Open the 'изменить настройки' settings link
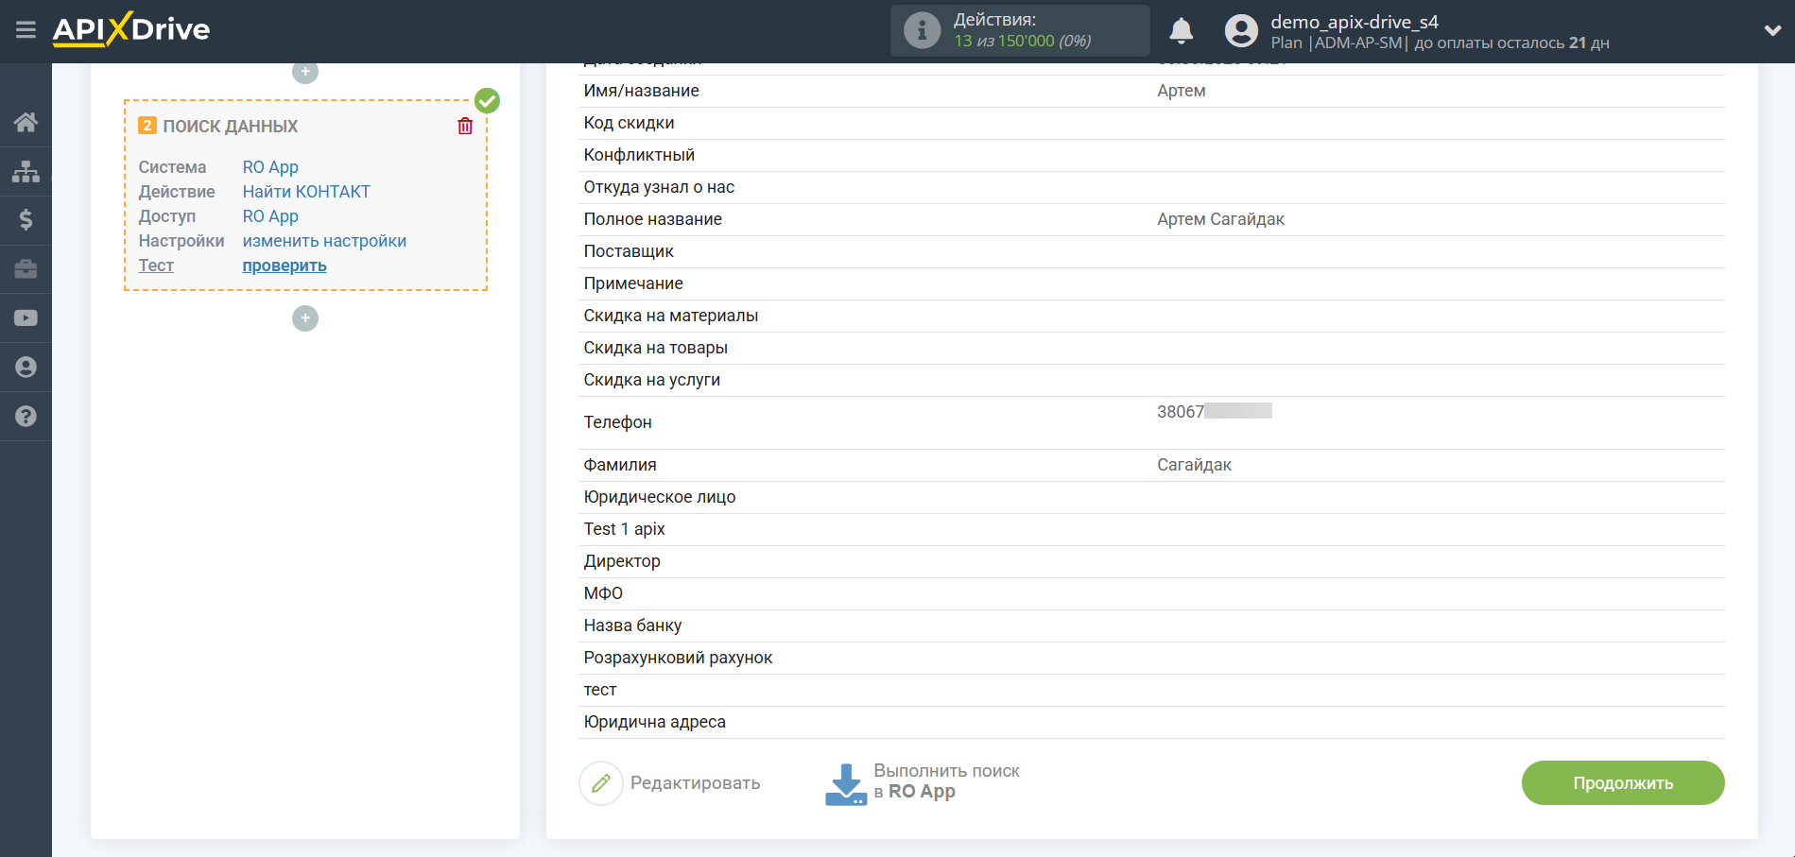 point(324,241)
